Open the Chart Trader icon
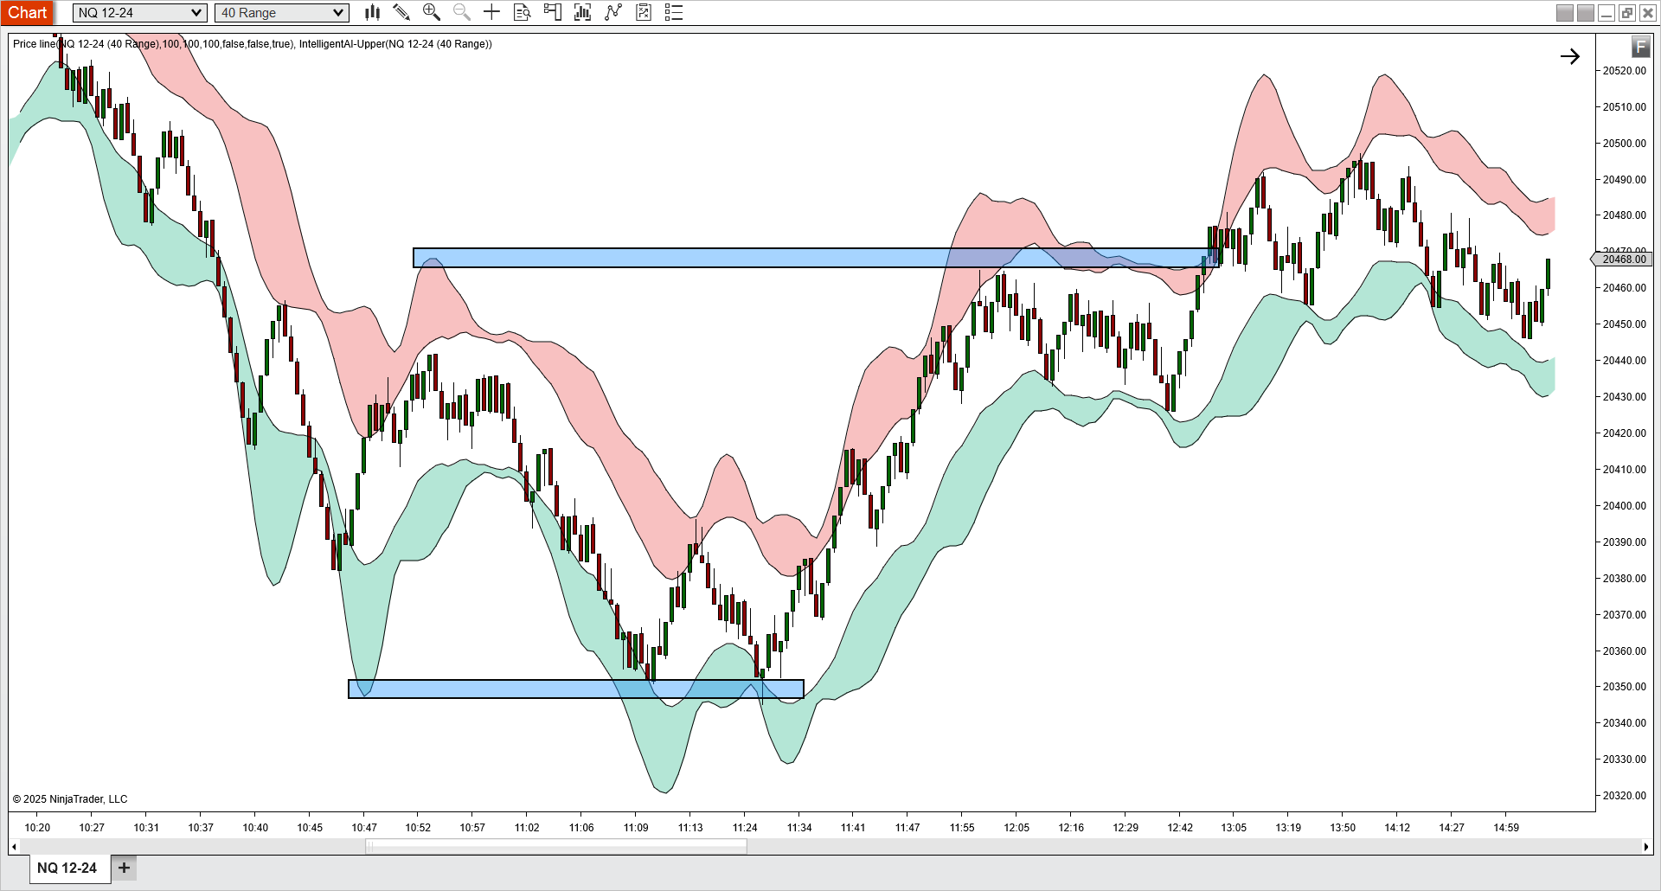This screenshot has width=1661, height=891. [x=552, y=12]
